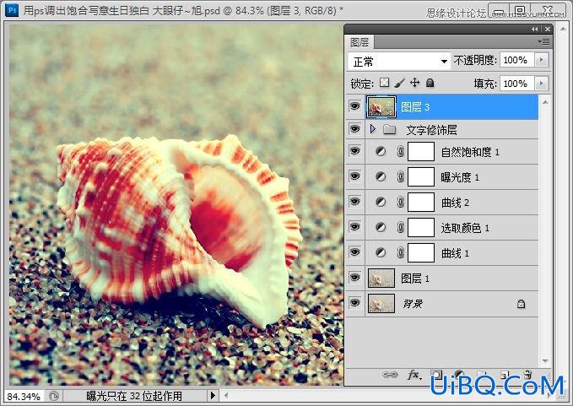Click layers list scroll down arrow

[x=545, y=361]
